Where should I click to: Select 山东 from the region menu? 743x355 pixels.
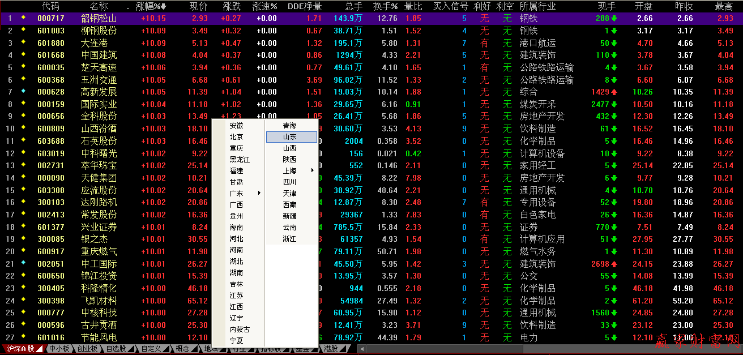click(x=291, y=136)
